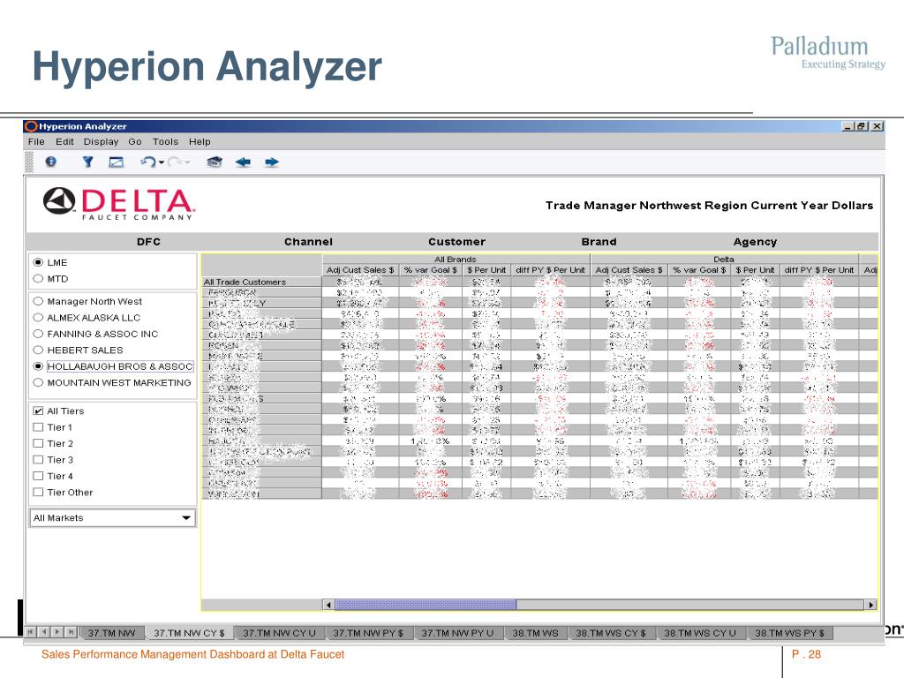Screen dimensions: 904x678
Task: Undo the last action with curved arrow
Action: pyautogui.click(x=148, y=162)
